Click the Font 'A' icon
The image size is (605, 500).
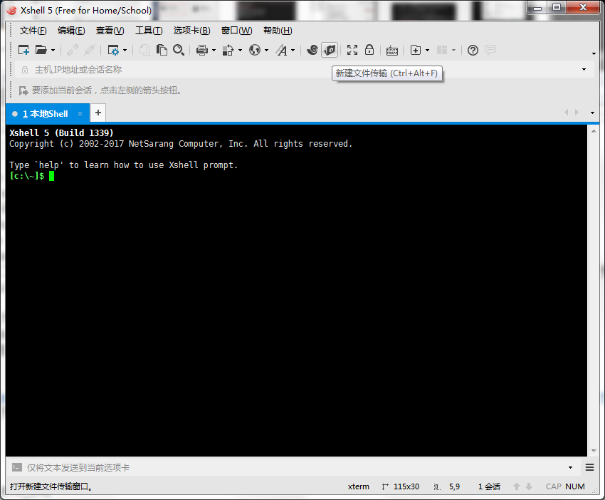pyautogui.click(x=282, y=50)
